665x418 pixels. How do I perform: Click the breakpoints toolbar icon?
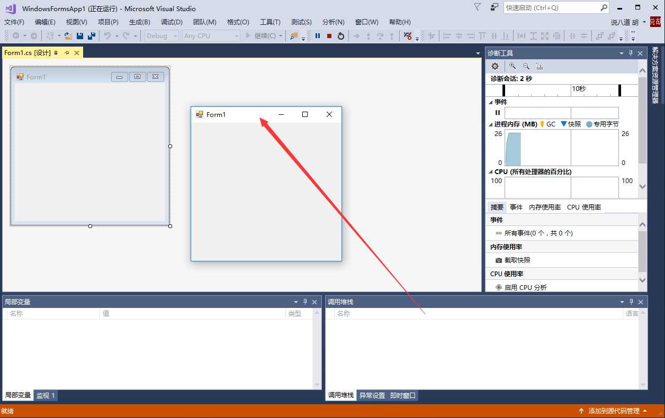tap(407, 36)
